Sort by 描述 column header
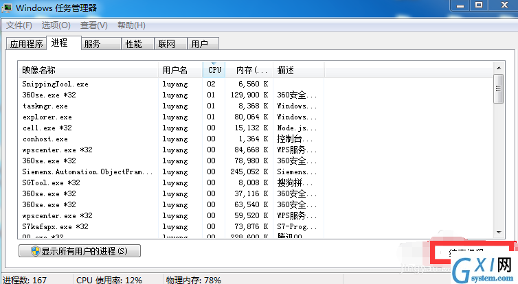Screen dimensions: 518x284 (299, 70)
